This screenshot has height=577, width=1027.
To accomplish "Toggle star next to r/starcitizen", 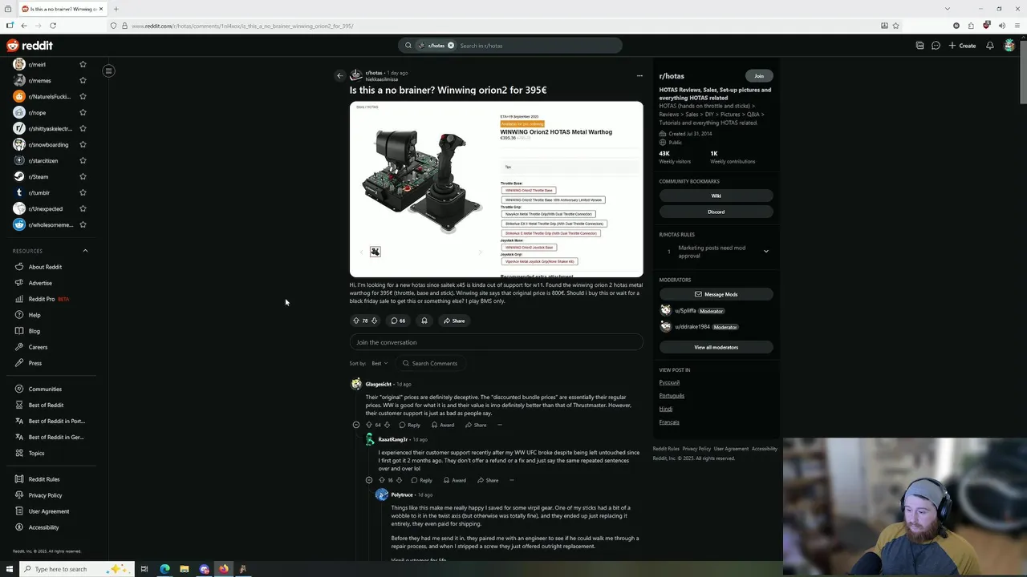I will [83, 160].
